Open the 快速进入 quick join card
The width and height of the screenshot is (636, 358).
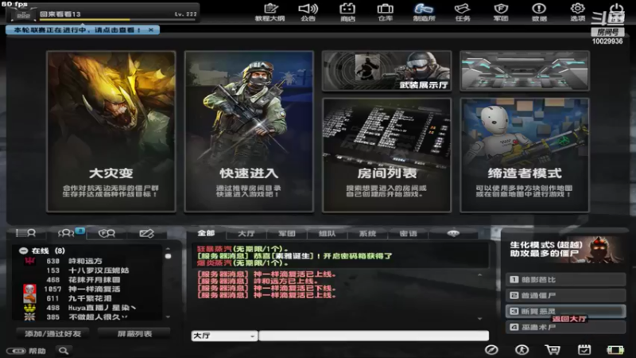pyautogui.click(x=249, y=131)
